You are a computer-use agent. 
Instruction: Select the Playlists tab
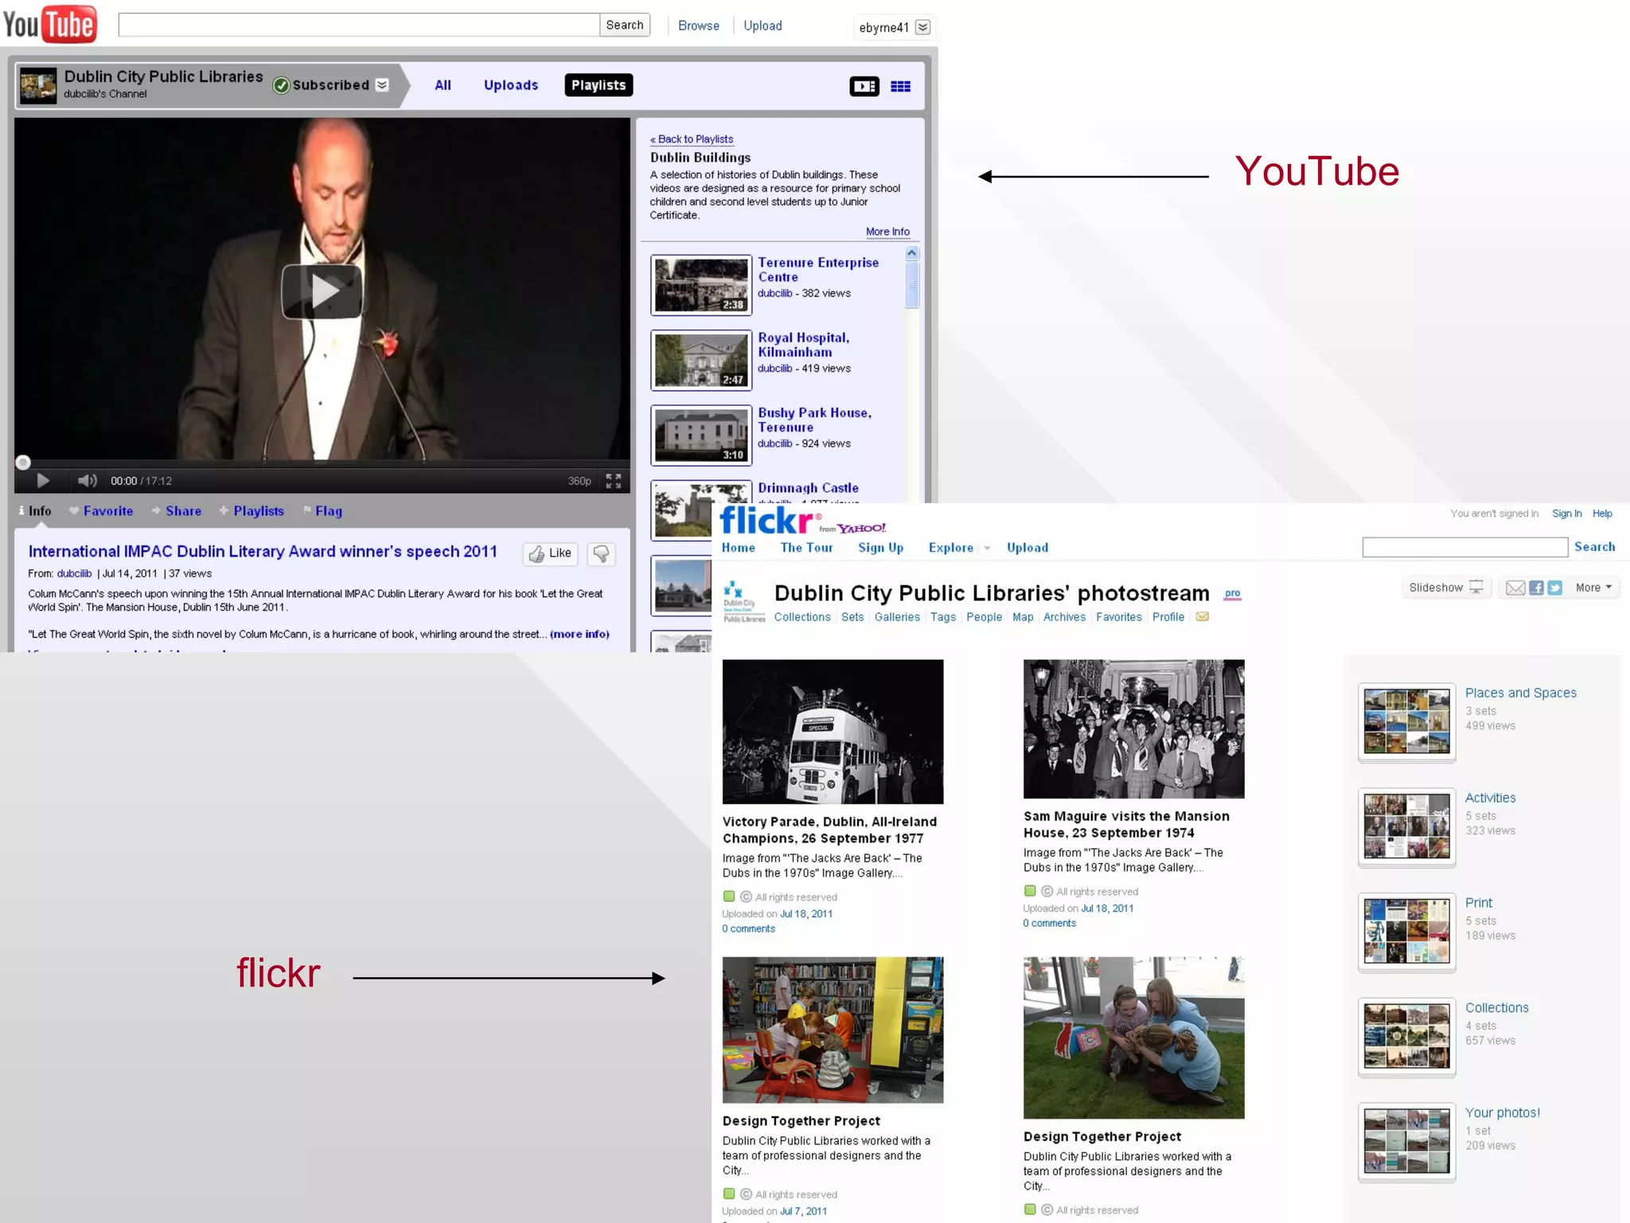coord(599,85)
